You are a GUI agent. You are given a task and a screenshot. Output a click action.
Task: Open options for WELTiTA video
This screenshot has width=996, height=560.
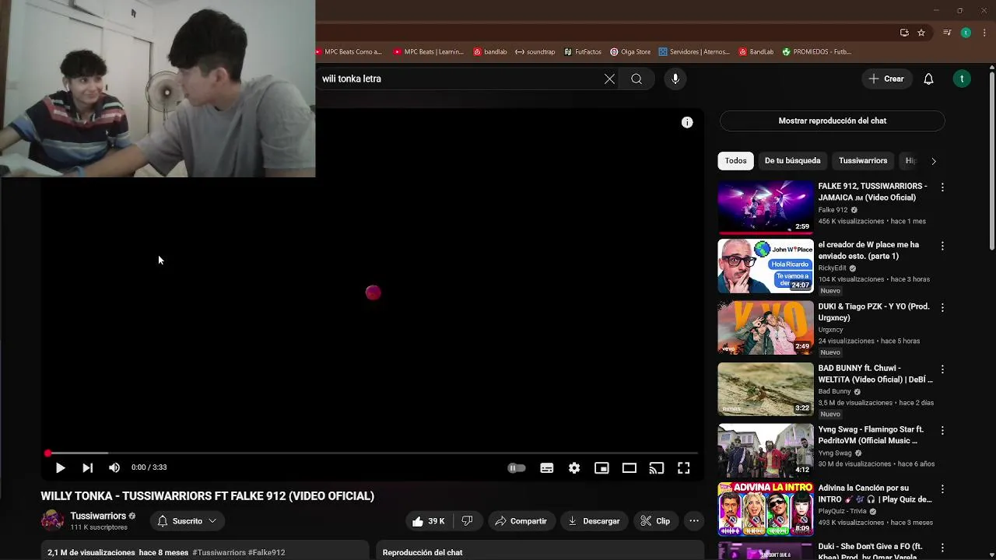click(942, 369)
